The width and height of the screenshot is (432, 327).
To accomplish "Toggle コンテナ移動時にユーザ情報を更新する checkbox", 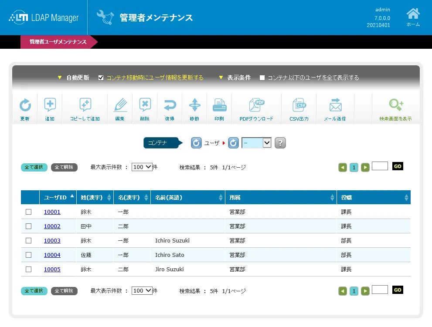I will click(101, 78).
